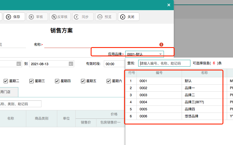
Task: Expand the 应用品牌 dropdown arrow
Action: point(160,54)
